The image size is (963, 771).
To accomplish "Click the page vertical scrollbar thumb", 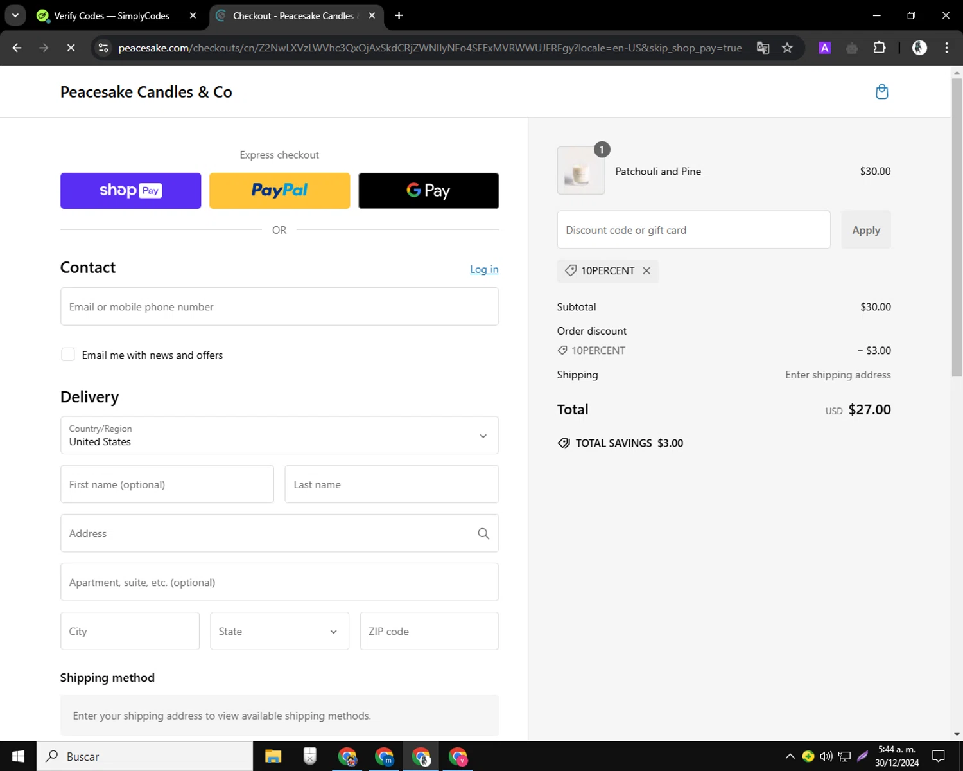I will point(957,227).
